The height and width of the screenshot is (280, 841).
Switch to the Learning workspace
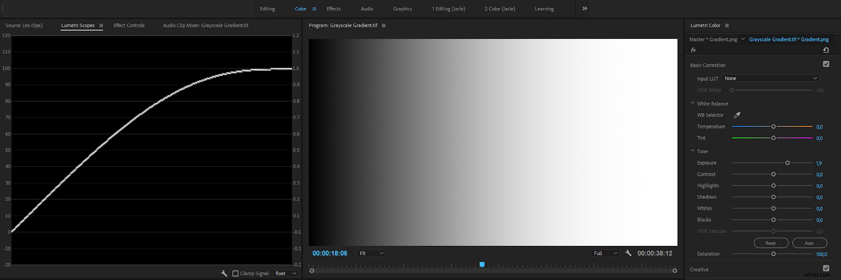[544, 9]
